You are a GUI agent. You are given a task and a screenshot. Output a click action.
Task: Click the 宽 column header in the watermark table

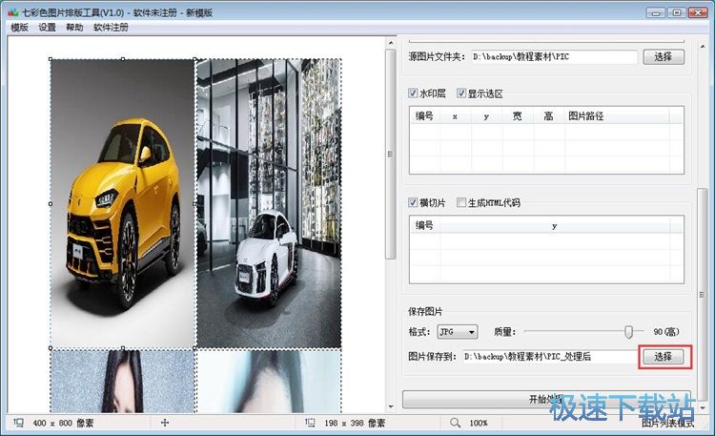[518, 116]
